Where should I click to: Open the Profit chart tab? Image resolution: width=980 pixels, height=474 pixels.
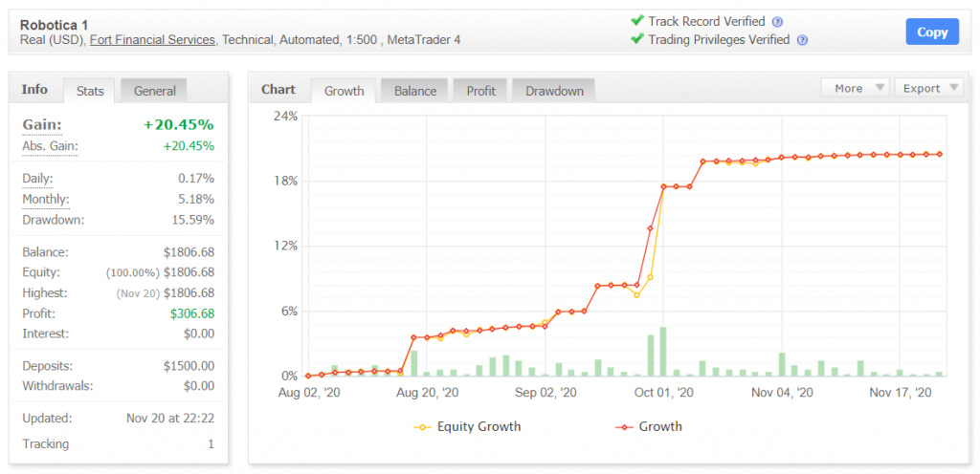[480, 91]
